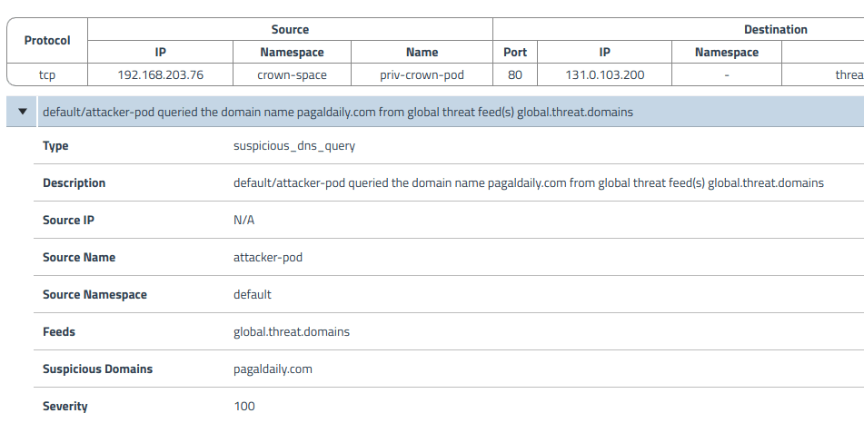864x423 pixels.
Task: Select the 192.168.203.76 IP cell
Action: 160,75
